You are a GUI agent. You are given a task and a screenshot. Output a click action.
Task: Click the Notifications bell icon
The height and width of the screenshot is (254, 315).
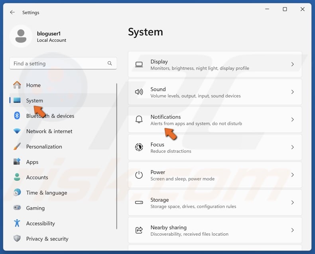coord(139,119)
